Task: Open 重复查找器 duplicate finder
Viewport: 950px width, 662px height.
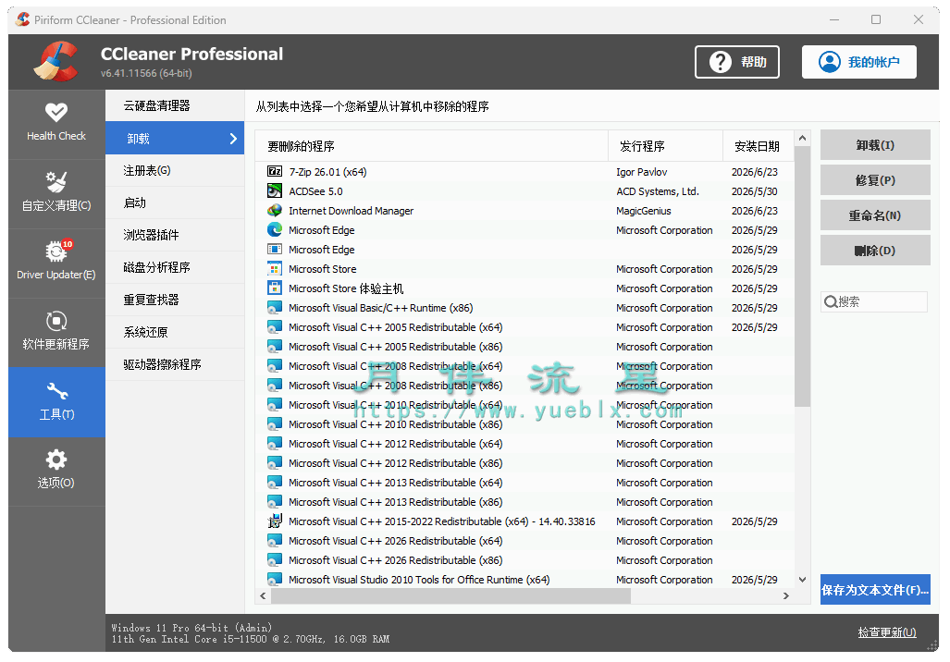Action: click(x=175, y=300)
